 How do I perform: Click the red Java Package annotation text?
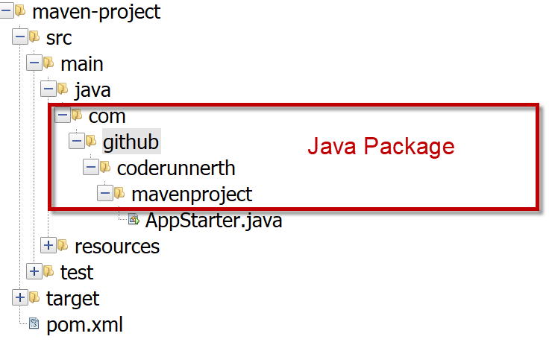tap(381, 146)
